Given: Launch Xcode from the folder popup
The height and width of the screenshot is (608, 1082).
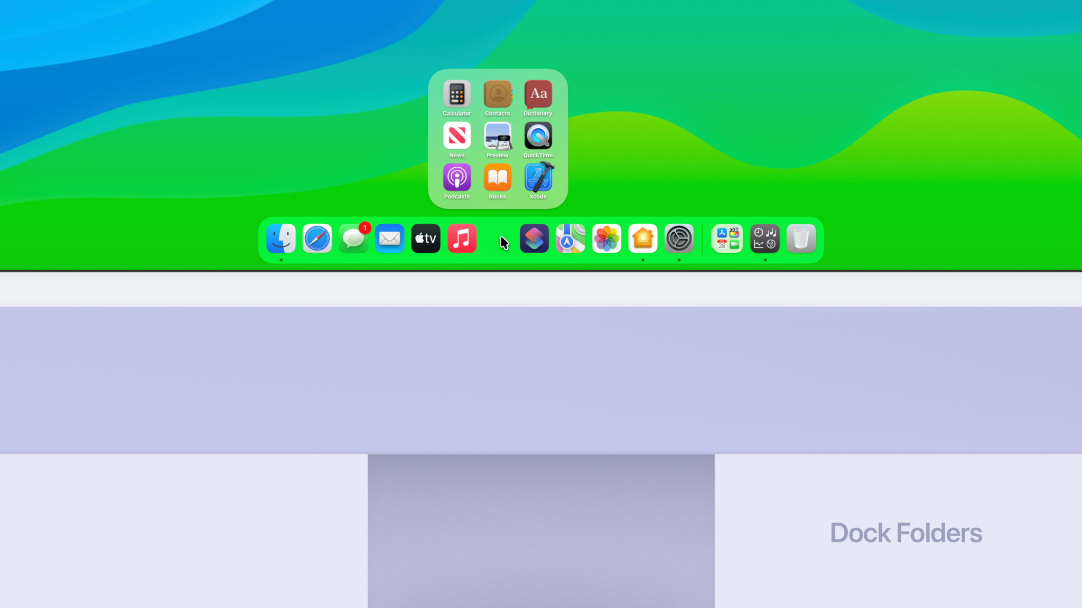Looking at the screenshot, I should coord(538,177).
